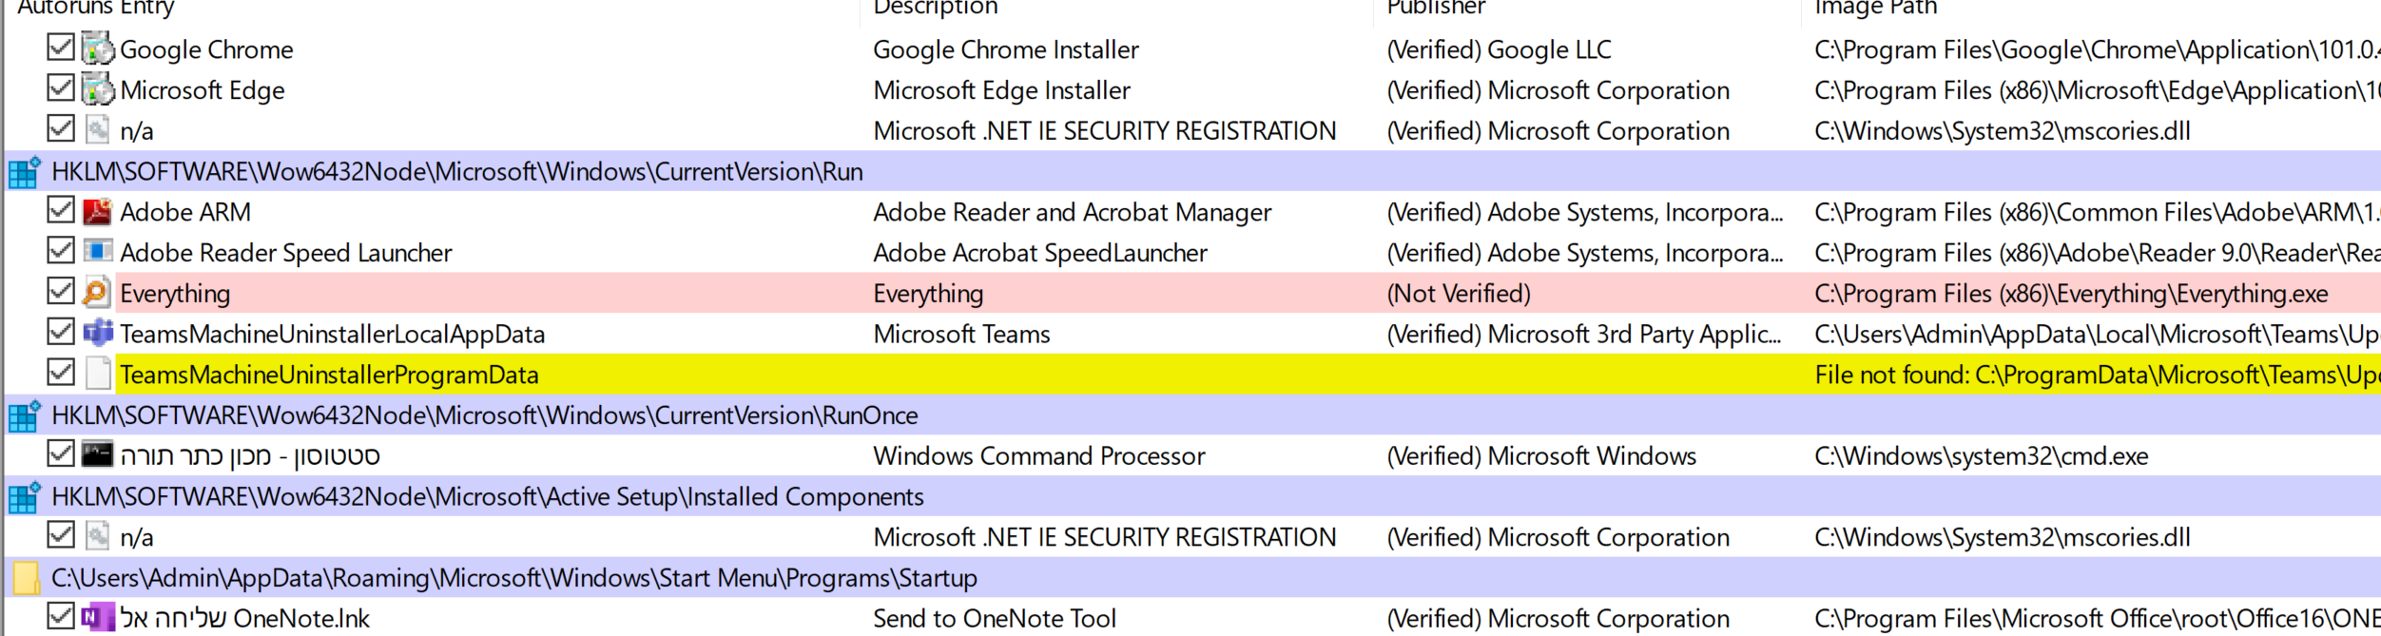Viewport: 2381px width, 636px height.
Task: Click "(Verified) Microsoft Windows" publisher
Action: pos(1541,456)
